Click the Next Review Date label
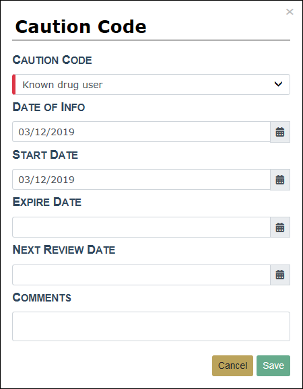Image resolution: width=303 pixels, height=389 pixels. [x=64, y=250]
